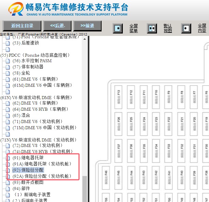Click page icon beside (94) 部件
The height and width of the screenshot is (202, 209).
8,189
